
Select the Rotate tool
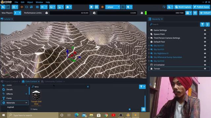[27, 7]
